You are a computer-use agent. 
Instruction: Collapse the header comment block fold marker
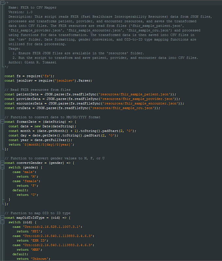[x=2, y=3]
